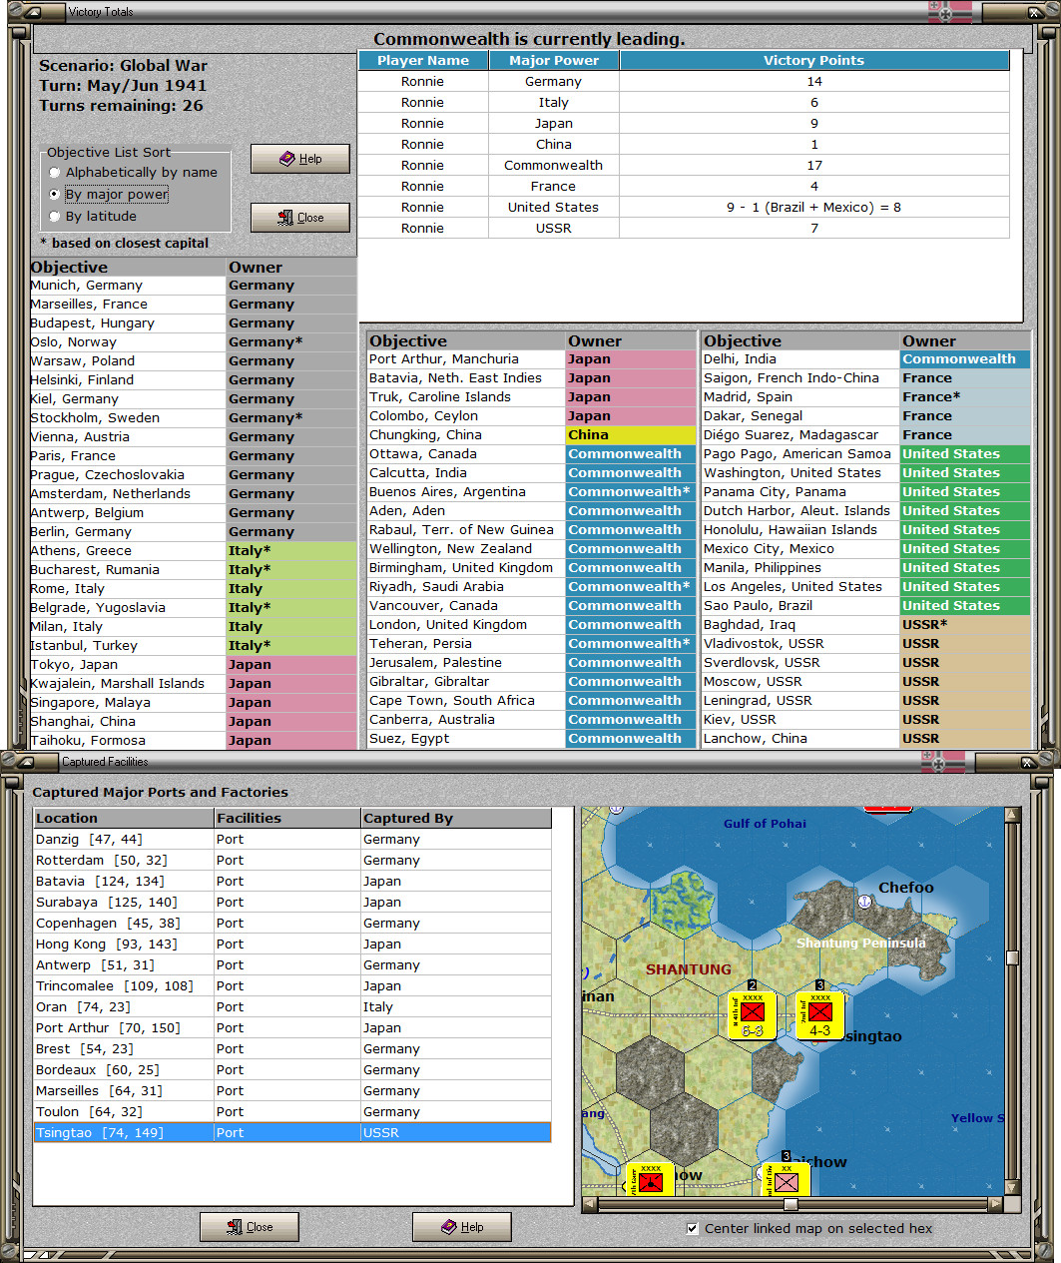Click the horizontal map scrollbar thumb
1061x1263 pixels.
[x=790, y=1204]
